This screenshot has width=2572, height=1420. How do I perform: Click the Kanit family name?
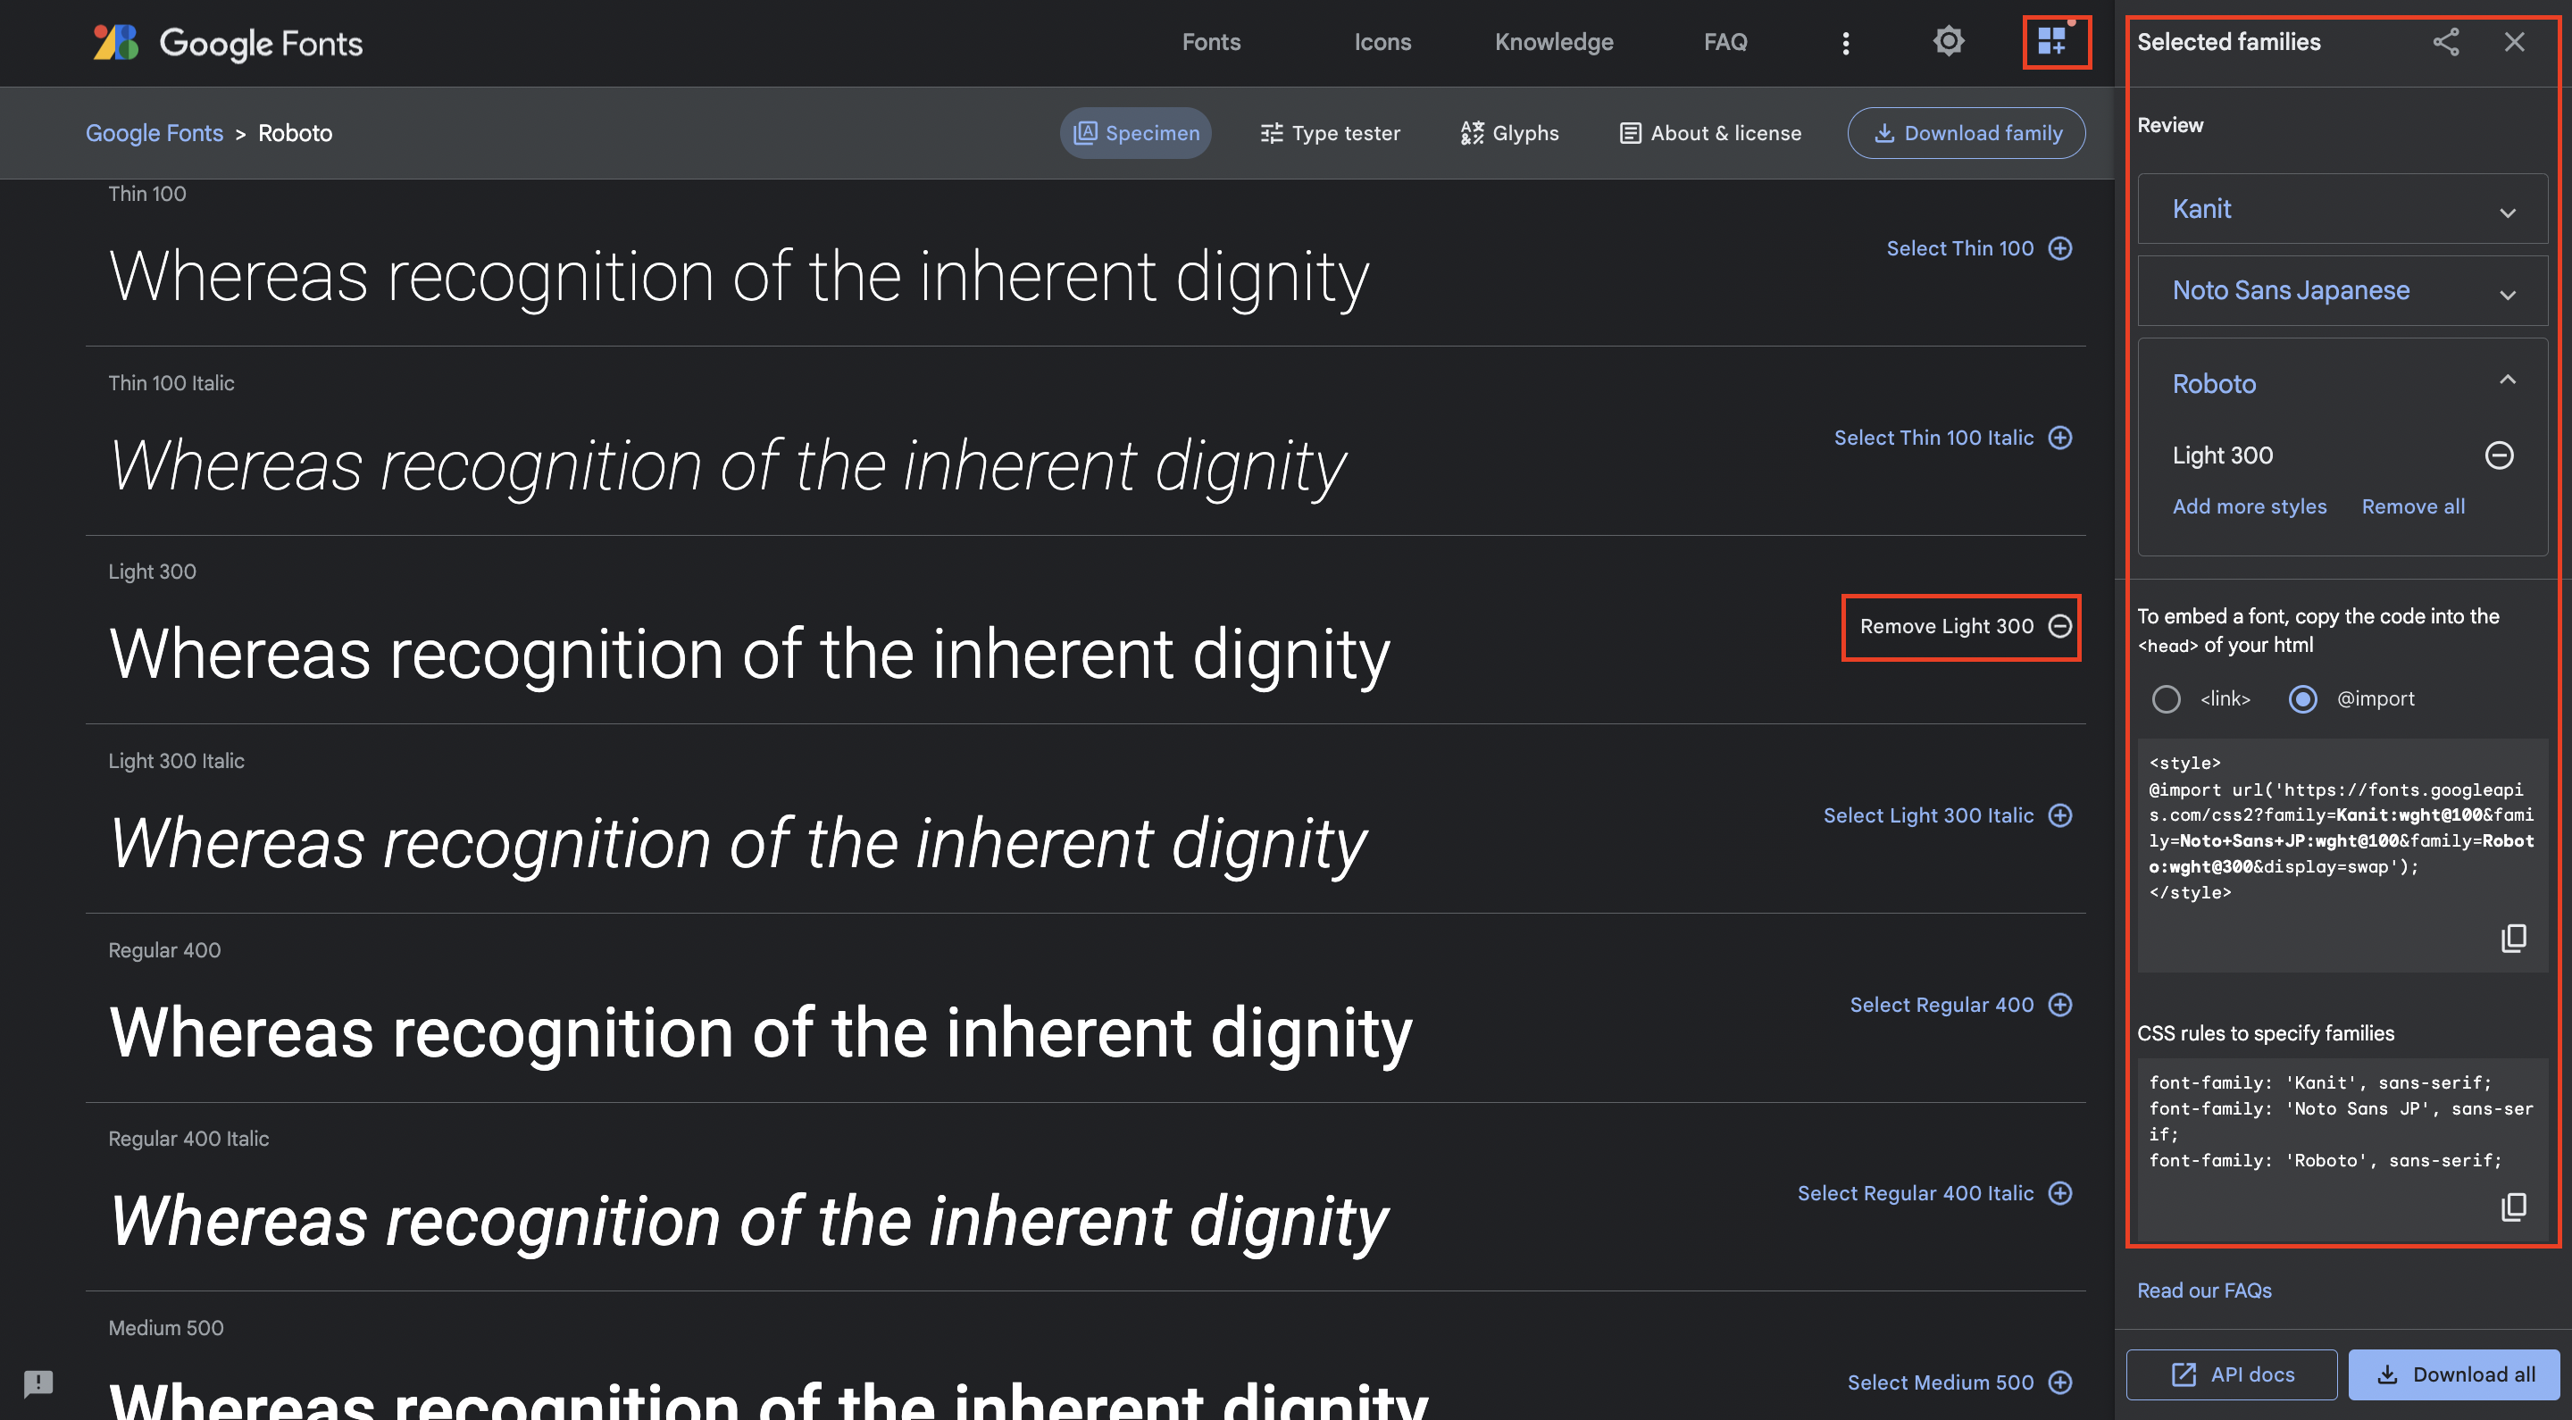coord(2200,209)
